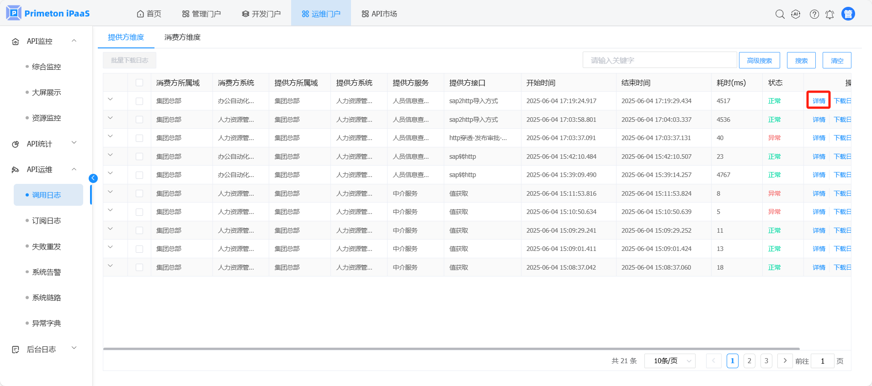This screenshot has width=872, height=386.
Task: Click the user avatar icon
Action: click(848, 14)
